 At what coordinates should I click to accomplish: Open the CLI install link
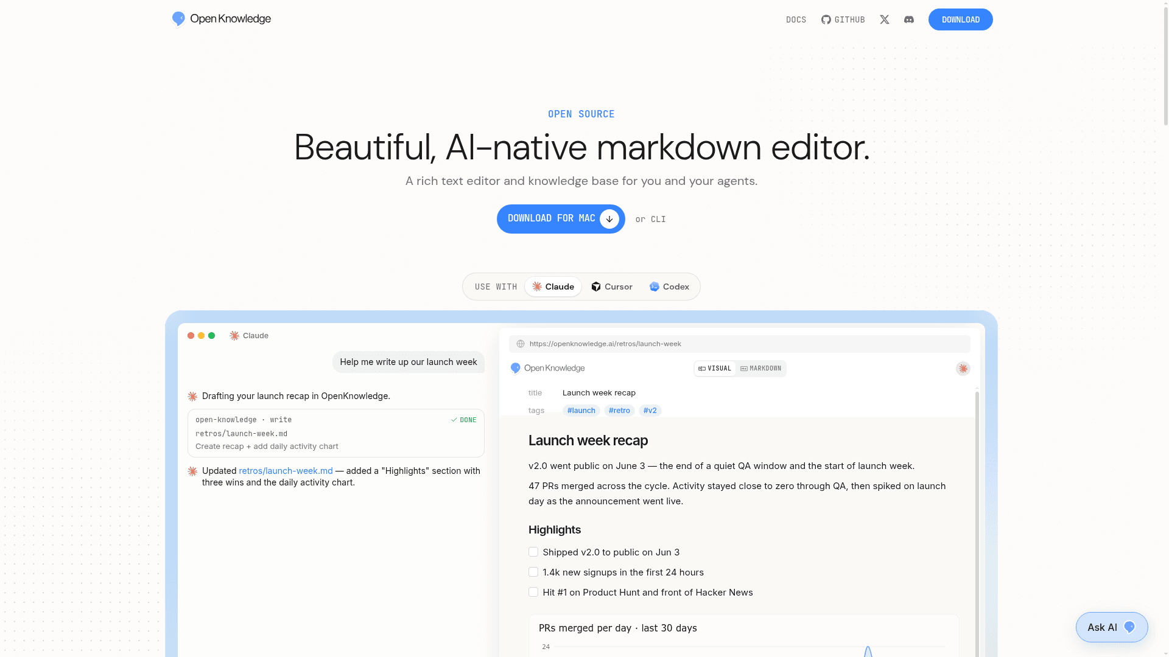pos(658,219)
